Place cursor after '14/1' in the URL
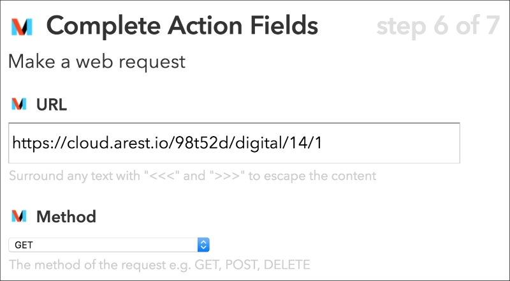The height and width of the screenshot is (281, 510). coord(323,143)
